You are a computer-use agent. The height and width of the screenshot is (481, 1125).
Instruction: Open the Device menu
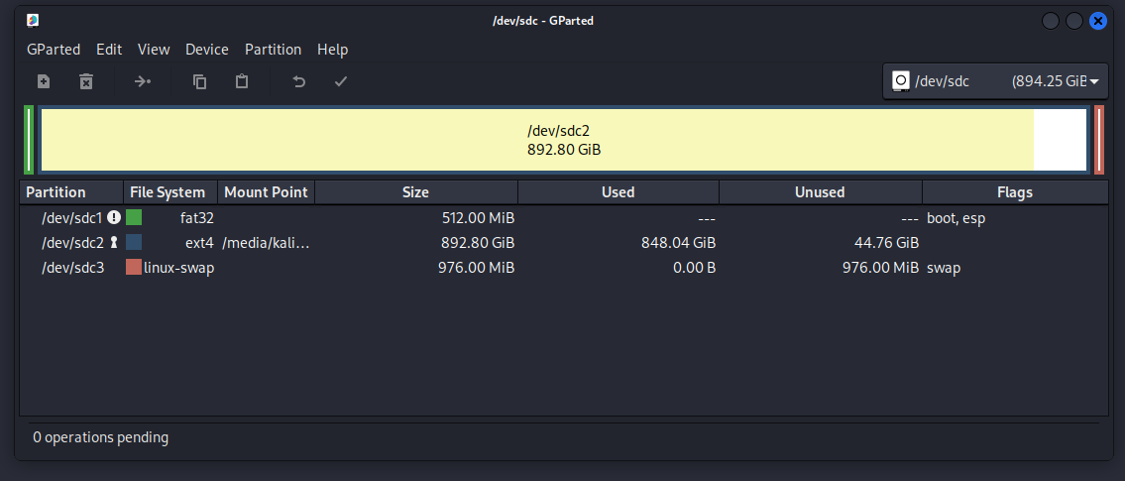click(x=206, y=50)
